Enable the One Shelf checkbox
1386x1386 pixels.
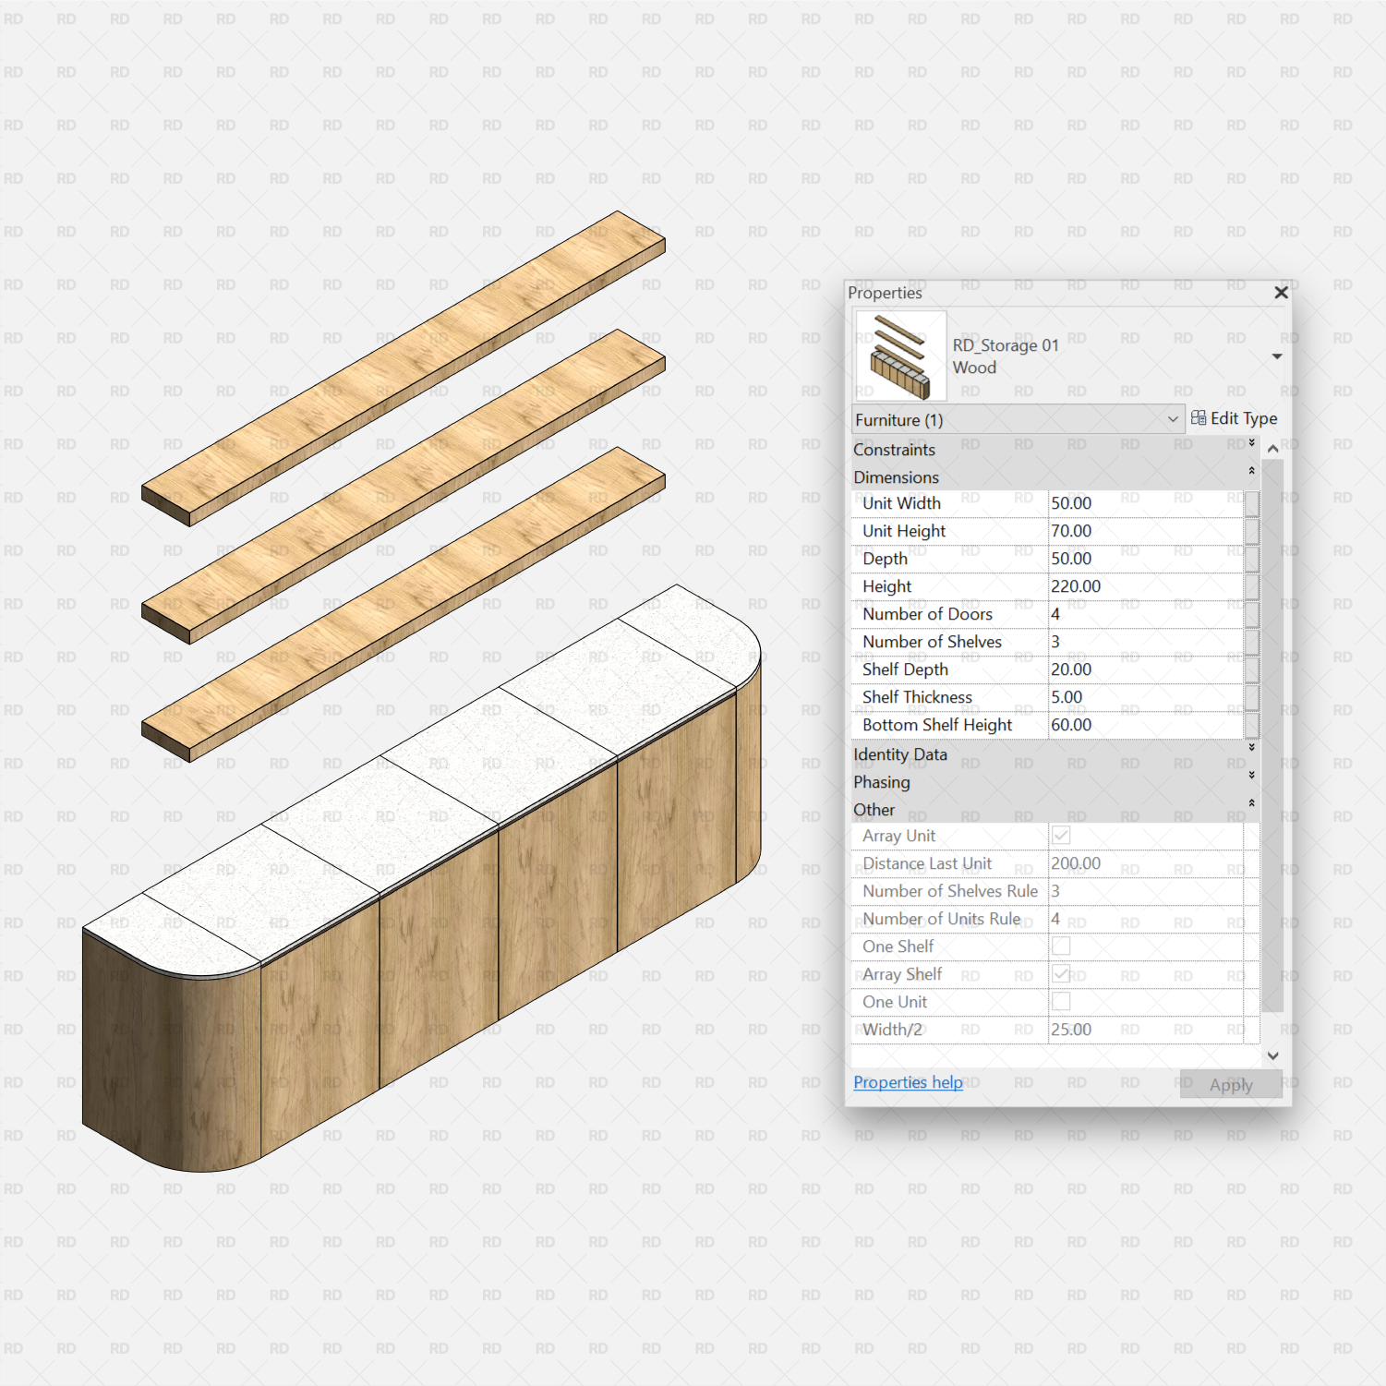coord(1061,946)
